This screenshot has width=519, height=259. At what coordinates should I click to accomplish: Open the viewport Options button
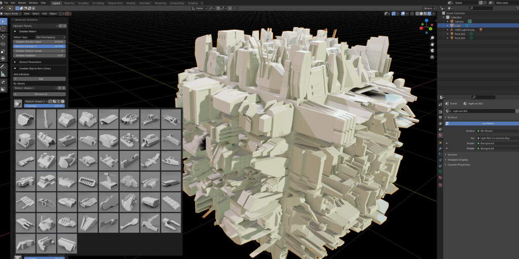click(x=429, y=8)
